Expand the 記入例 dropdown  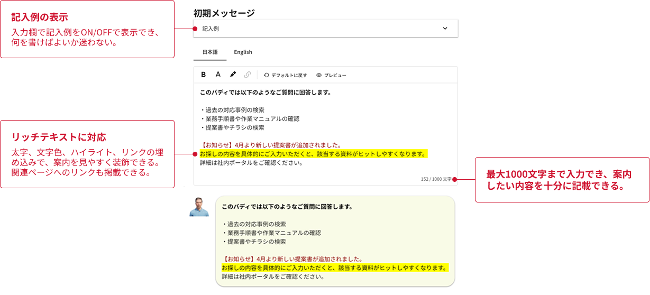(326, 29)
